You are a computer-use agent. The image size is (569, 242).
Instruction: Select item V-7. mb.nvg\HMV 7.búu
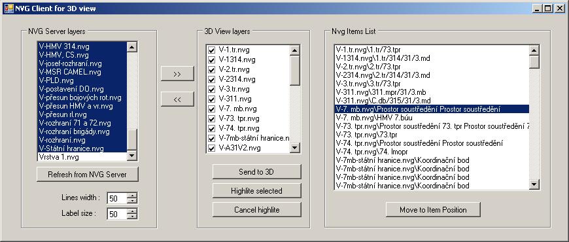pyautogui.click(x=432, y=118)
